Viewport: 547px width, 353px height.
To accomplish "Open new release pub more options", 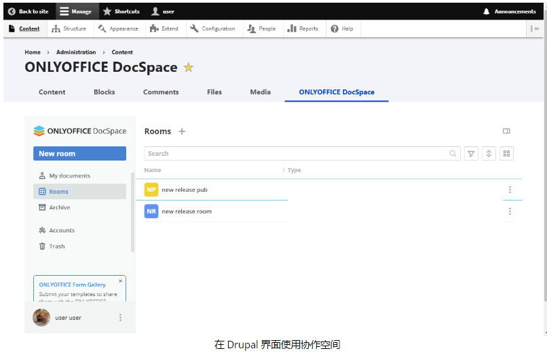I will click(510, 190).
